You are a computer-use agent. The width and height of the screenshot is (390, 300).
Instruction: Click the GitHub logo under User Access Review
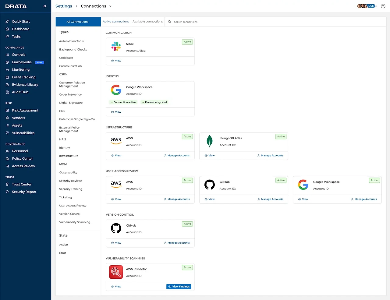click(210, 185)
